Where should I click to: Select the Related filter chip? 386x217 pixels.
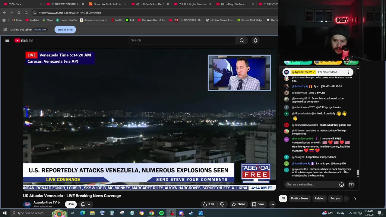click(x=319, y=198)
